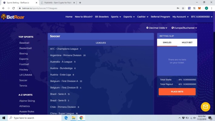This screenshot has width=215, height=121.
Task: Expand the Esports dropdown menu
Action: 129,17
